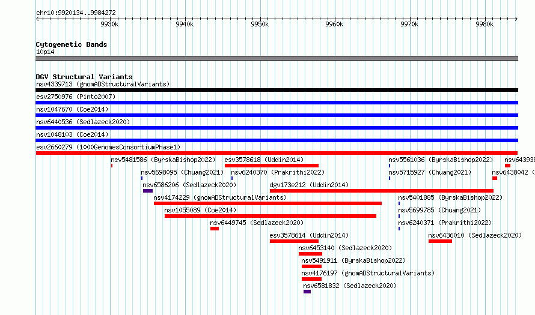Image resolution: width=535 pixels, height=315 pixels.
Task: Click nsv4174229 (gnomADStructuralVariants) label
Action: click(220, 197)
